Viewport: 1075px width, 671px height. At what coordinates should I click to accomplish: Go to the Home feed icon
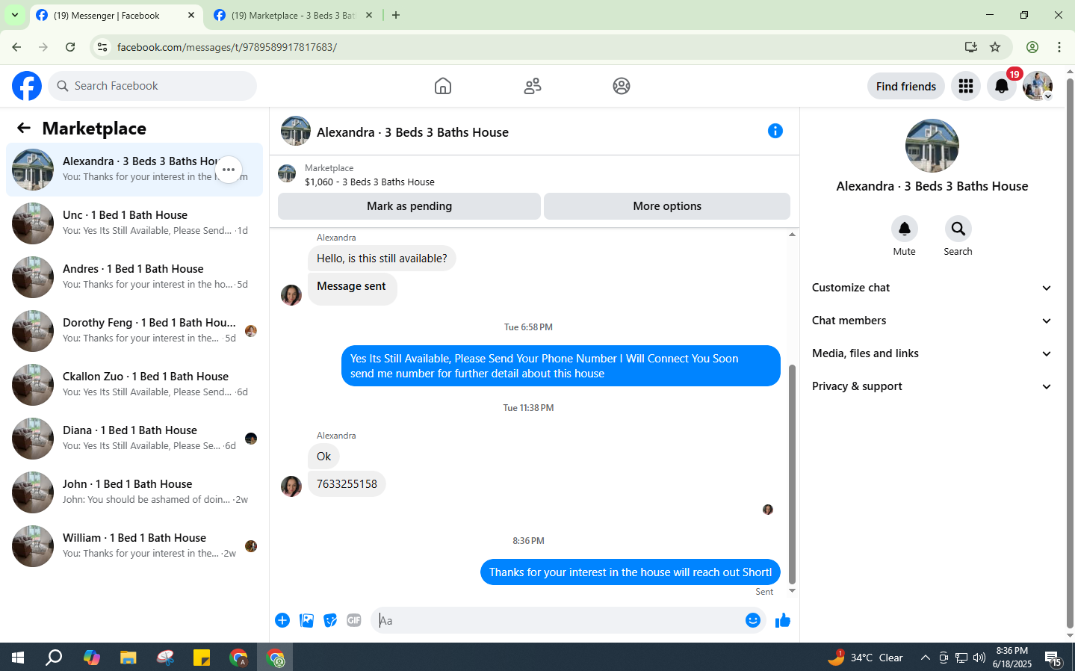click(x=443, y=86)
